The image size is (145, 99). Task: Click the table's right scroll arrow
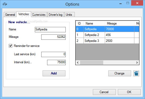tap(137, 62)
